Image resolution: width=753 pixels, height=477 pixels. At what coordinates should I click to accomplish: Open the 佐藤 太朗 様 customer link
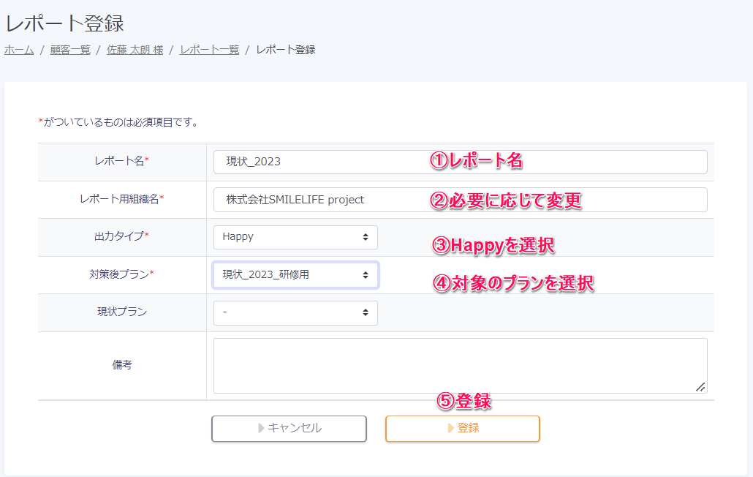click(x=135, y=50)
